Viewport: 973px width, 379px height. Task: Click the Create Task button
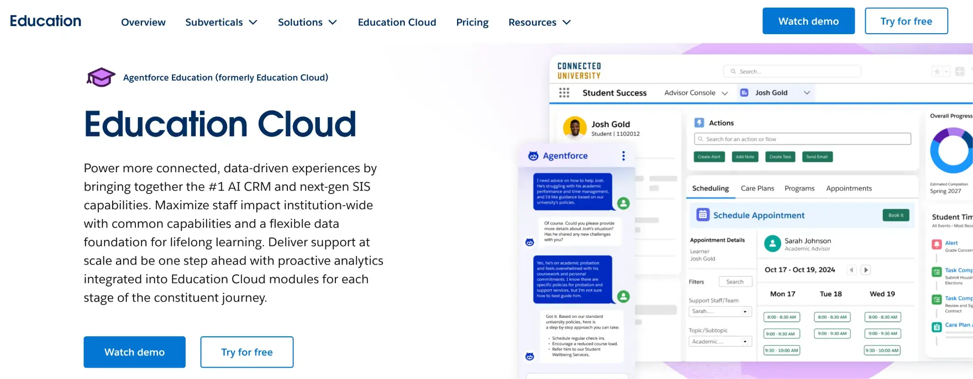click(x=780, y=157)
